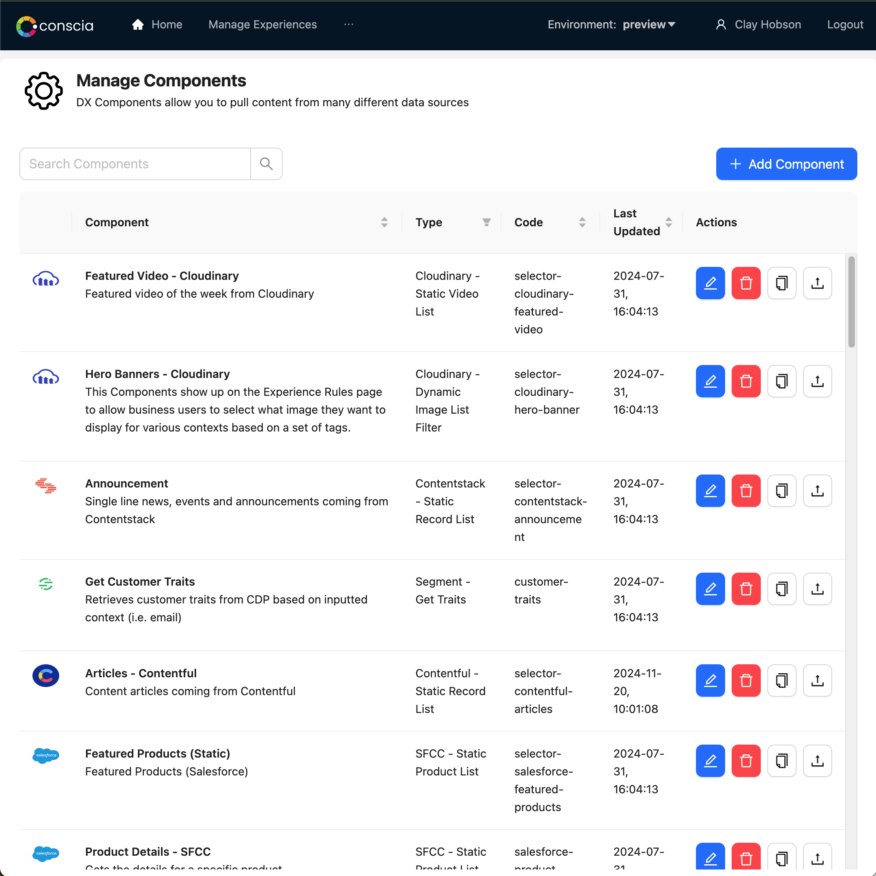Viewport: 876px width, 876px height.
Task: Click the Add Component button
Action: 786,164
